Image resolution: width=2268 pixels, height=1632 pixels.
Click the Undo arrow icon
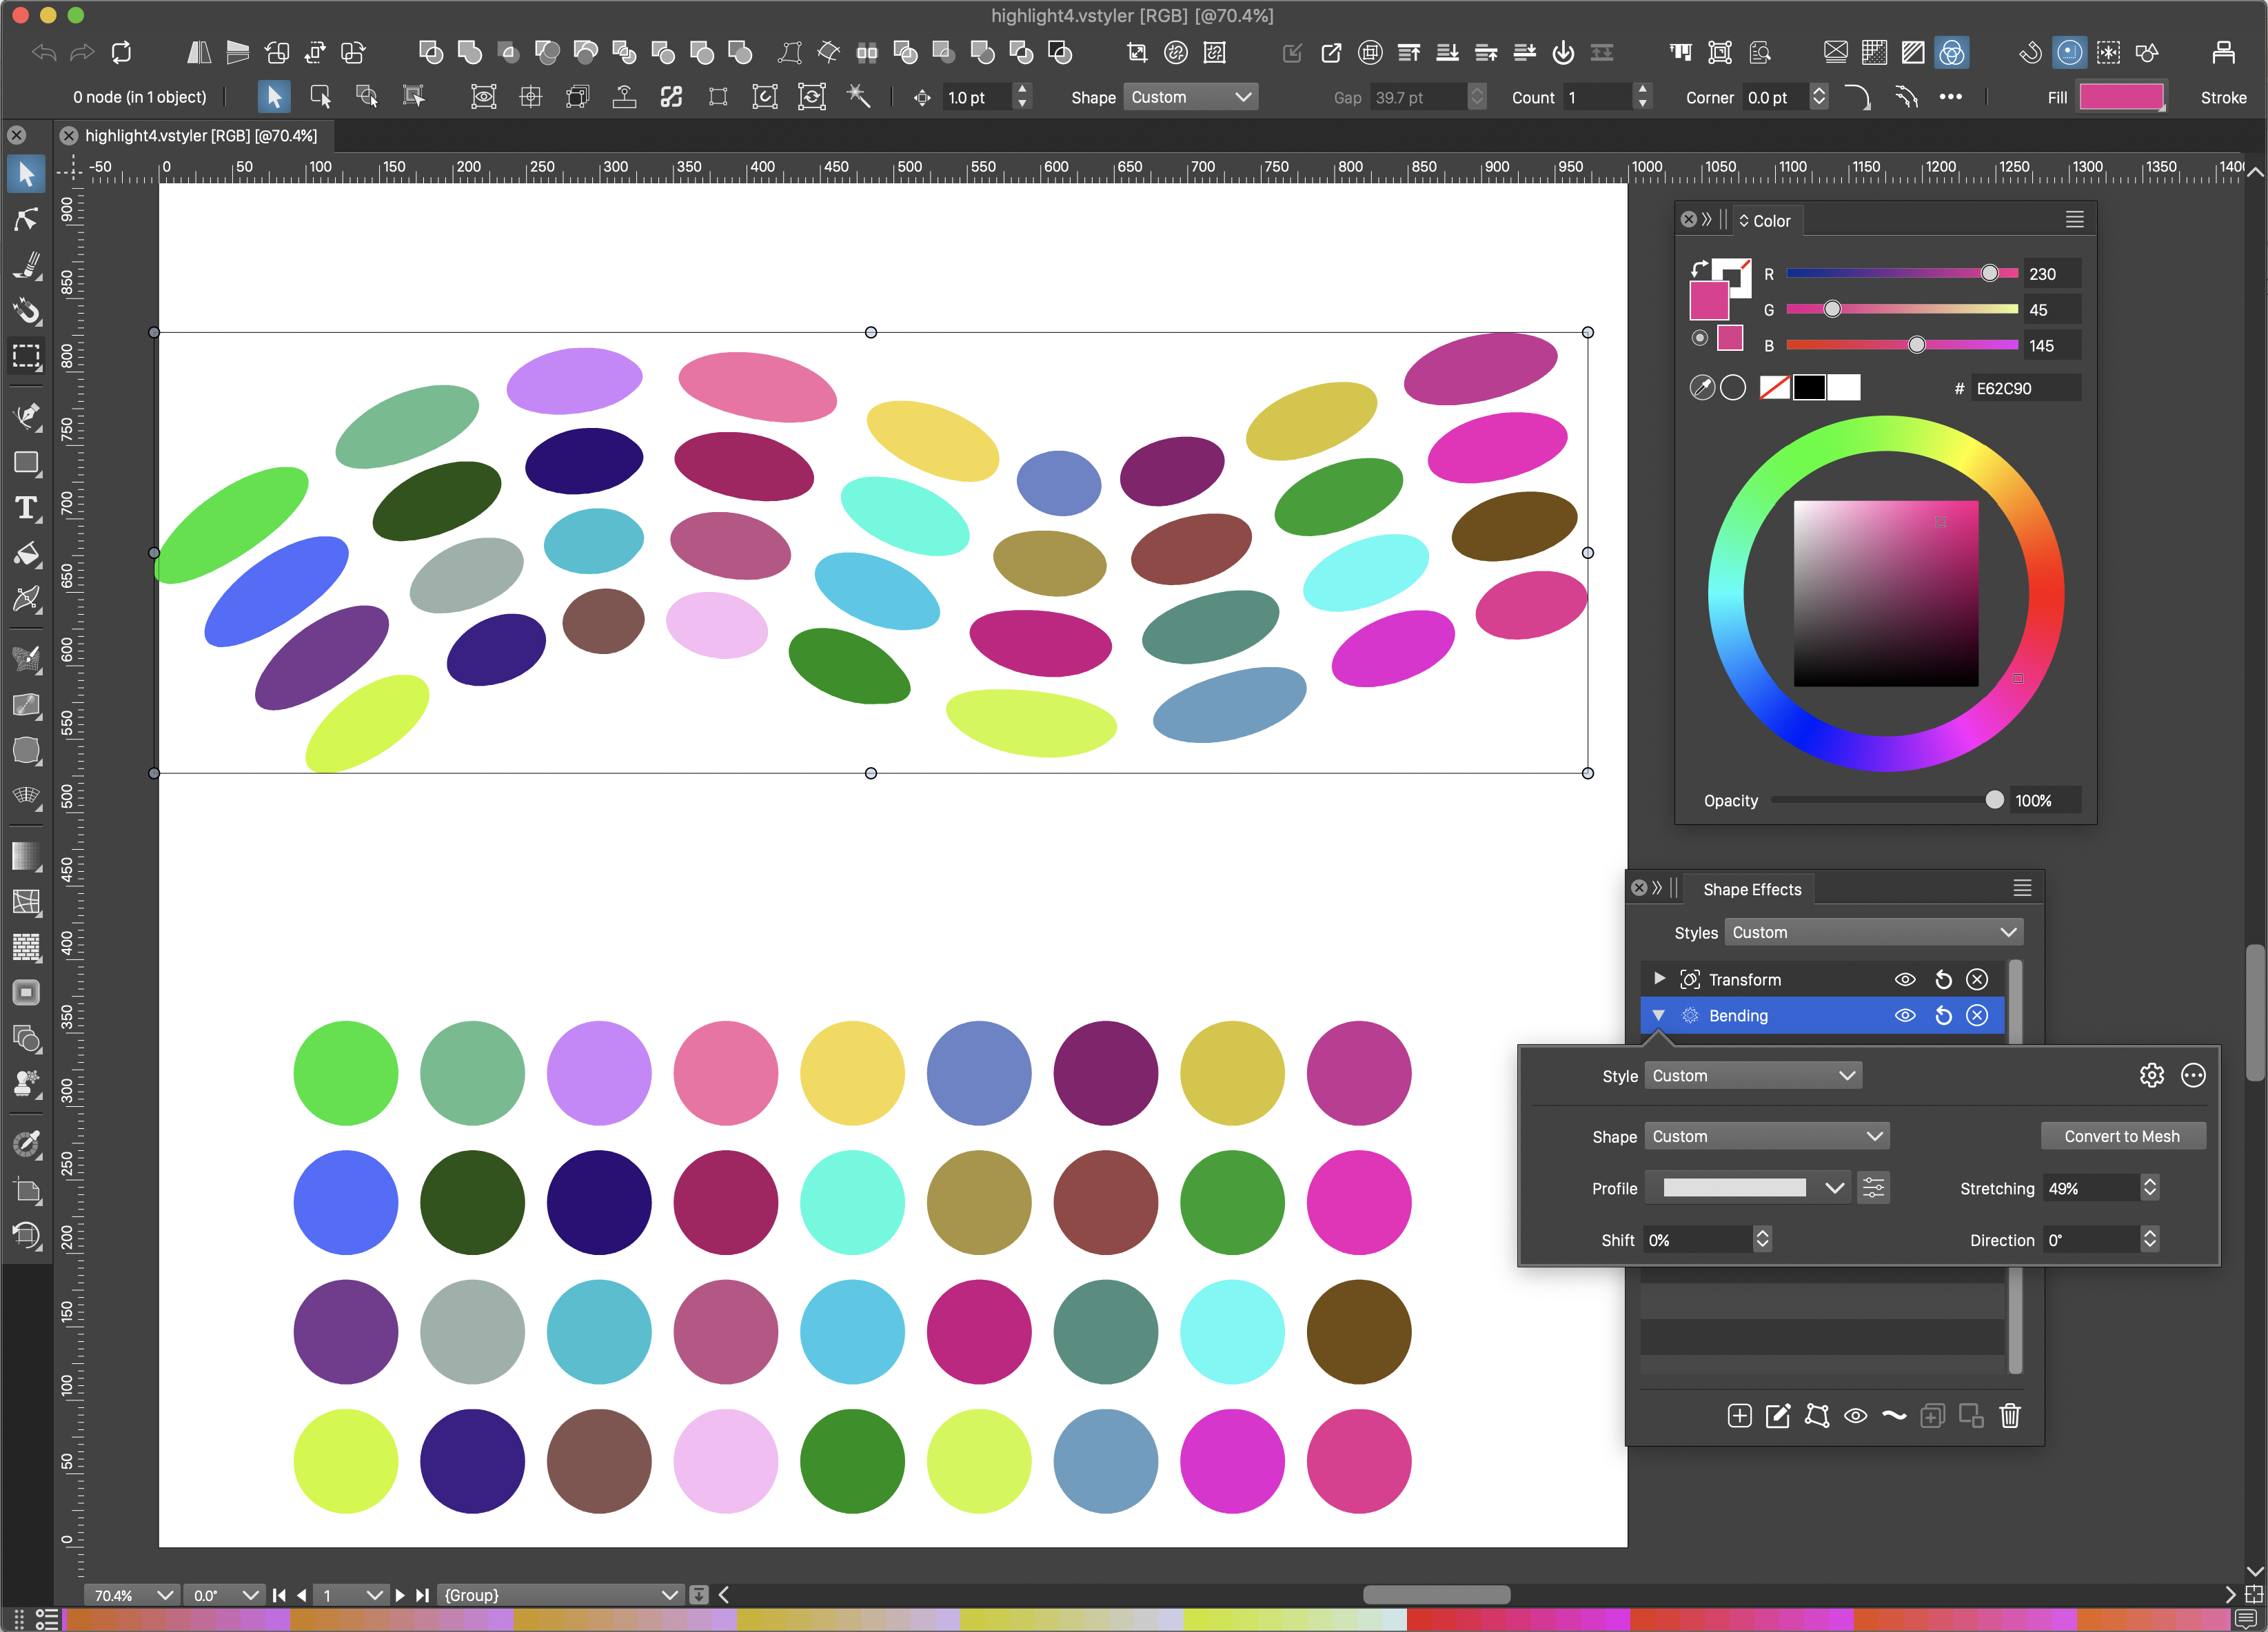click(x=43, y=52)
